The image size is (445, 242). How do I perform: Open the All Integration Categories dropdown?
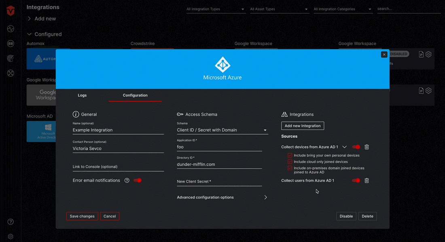pyautogui.click(x=343, y=9)
